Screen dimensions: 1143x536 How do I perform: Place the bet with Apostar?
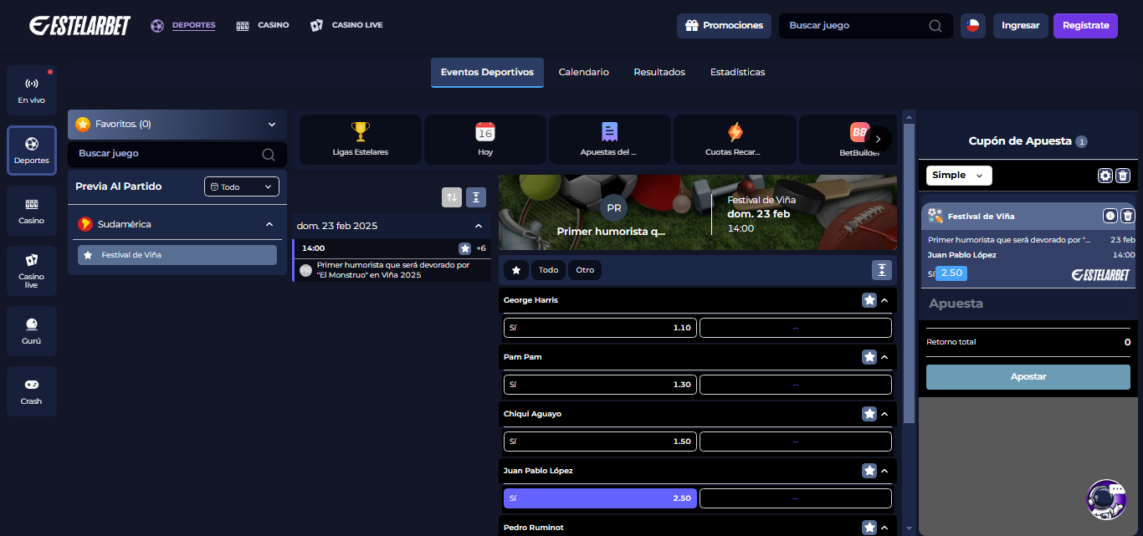click(x=1028, y=377)
